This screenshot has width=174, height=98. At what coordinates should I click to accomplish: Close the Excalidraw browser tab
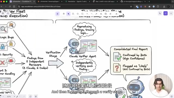click(x=34, y=2)
